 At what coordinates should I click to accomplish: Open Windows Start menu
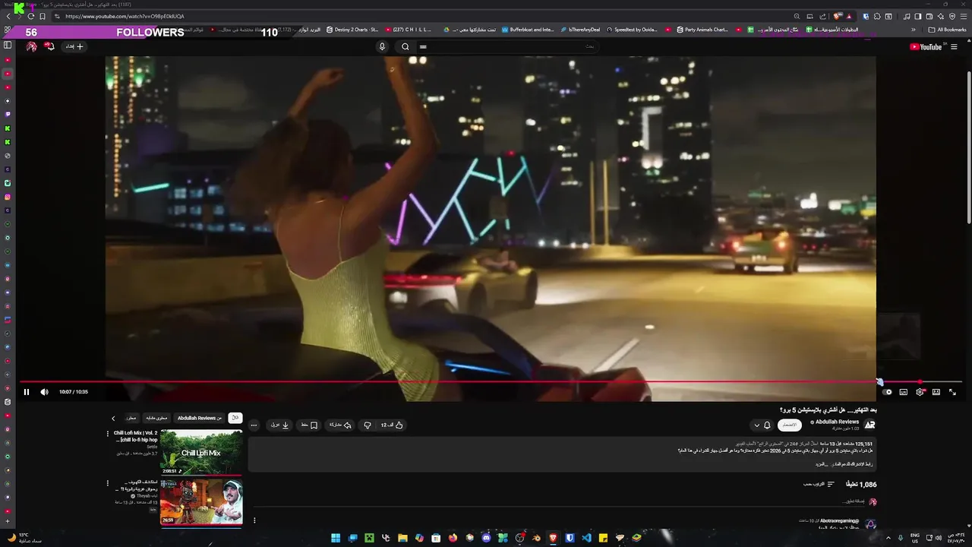pyautogui.click(x=336, y=538)
